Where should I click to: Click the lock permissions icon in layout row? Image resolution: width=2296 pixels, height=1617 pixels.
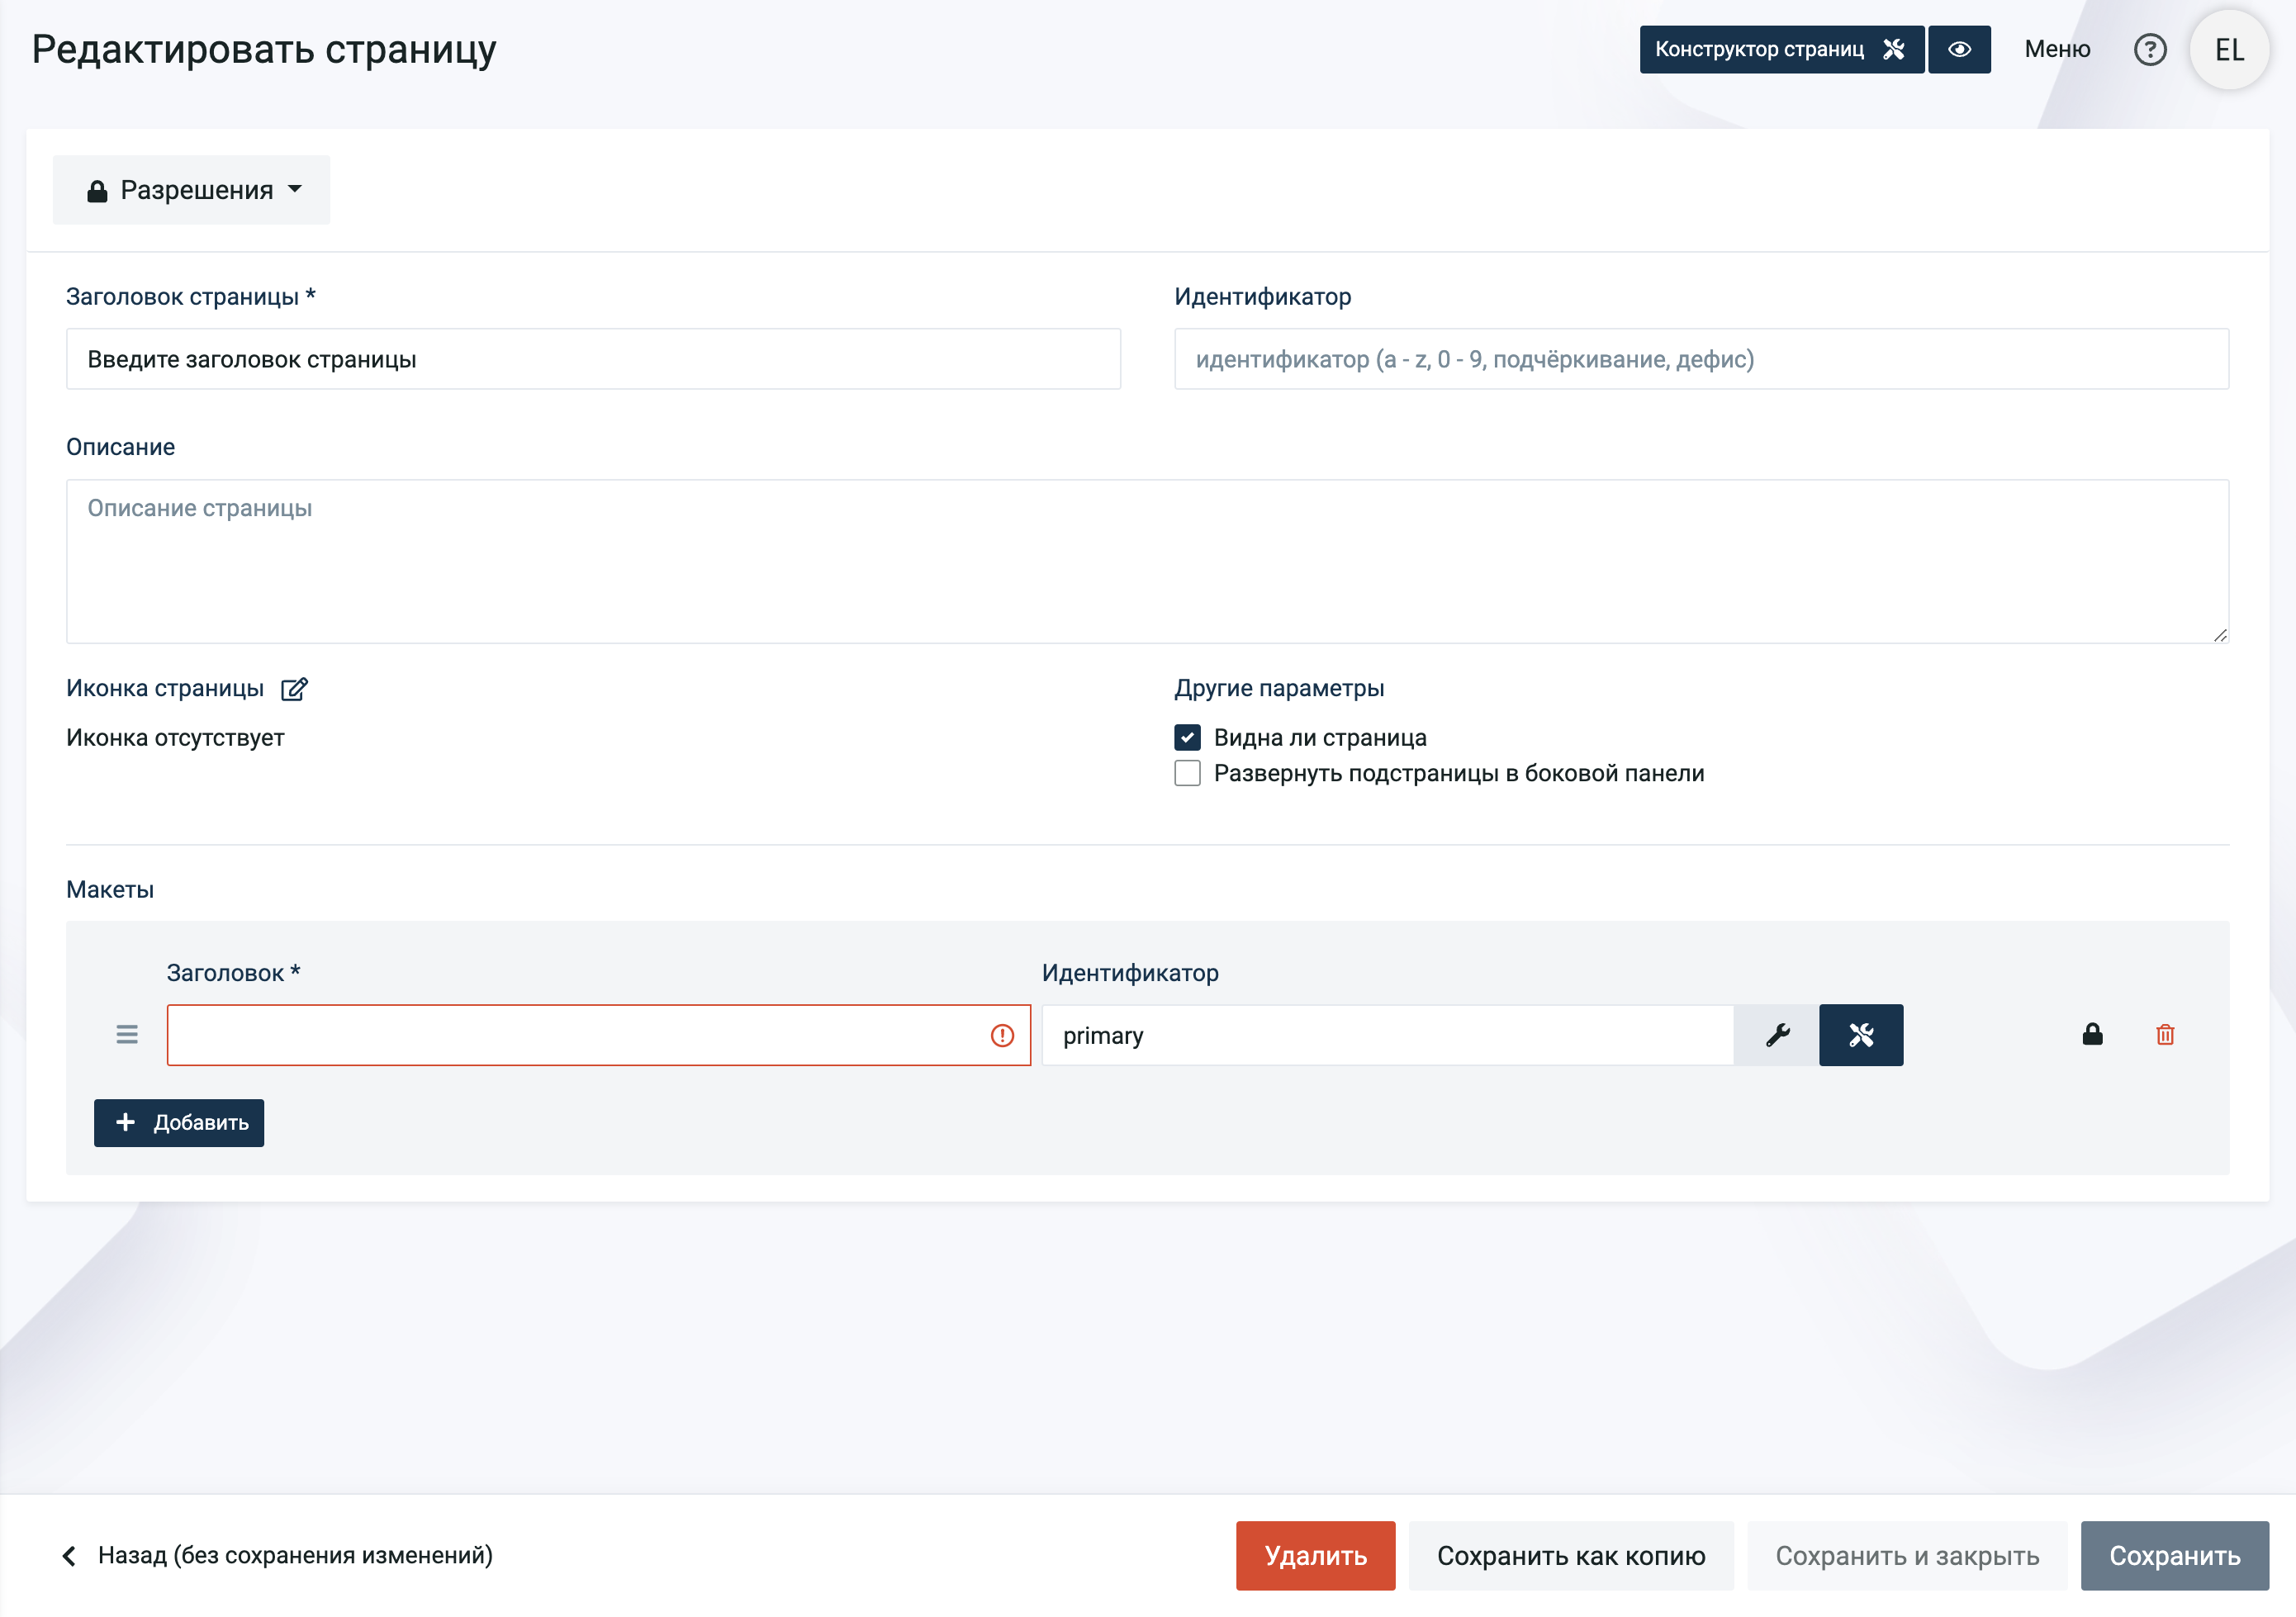[2092, 1035]
